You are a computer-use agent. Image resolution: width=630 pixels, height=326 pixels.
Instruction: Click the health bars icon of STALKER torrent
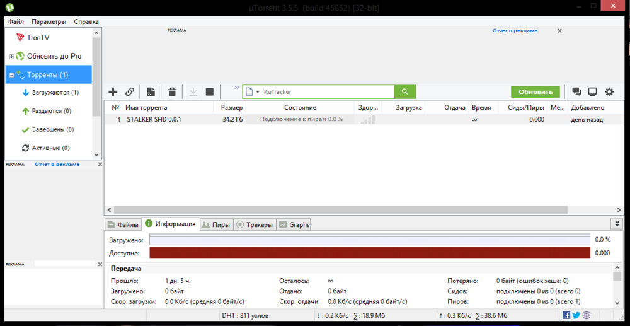pos(368,119)
